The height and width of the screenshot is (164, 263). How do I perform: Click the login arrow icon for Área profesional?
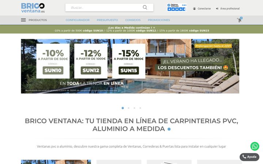pos(217,8)
